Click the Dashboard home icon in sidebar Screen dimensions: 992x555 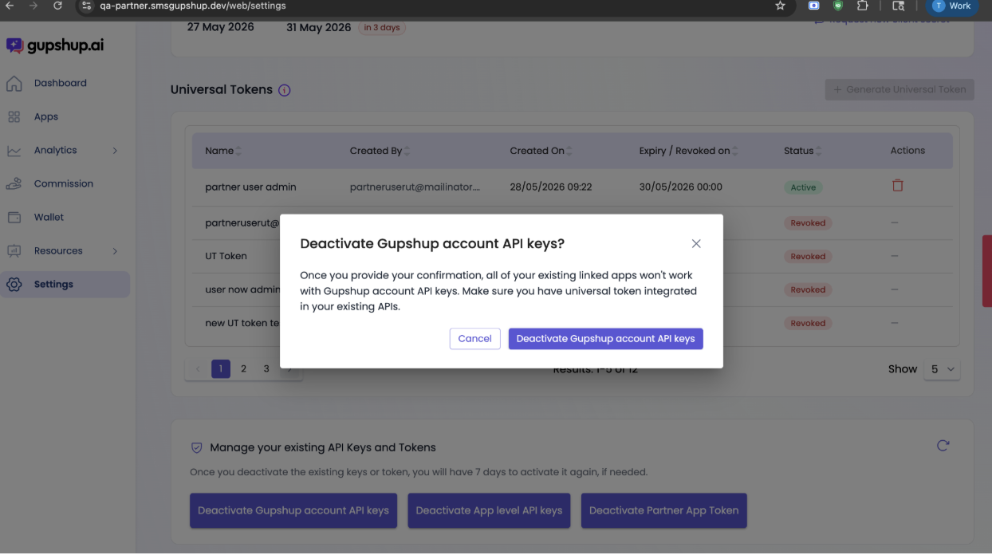[14, 83]
